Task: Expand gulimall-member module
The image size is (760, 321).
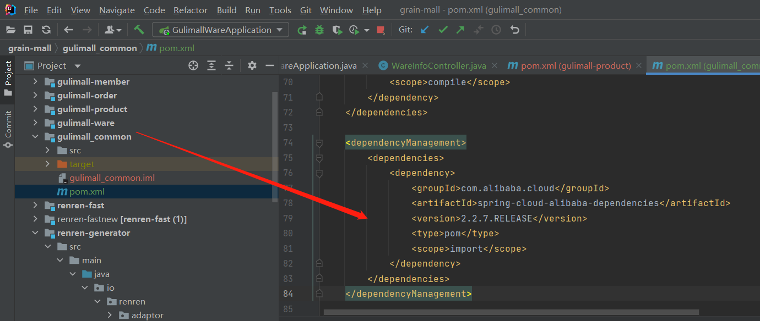Action: pos(35,82)
